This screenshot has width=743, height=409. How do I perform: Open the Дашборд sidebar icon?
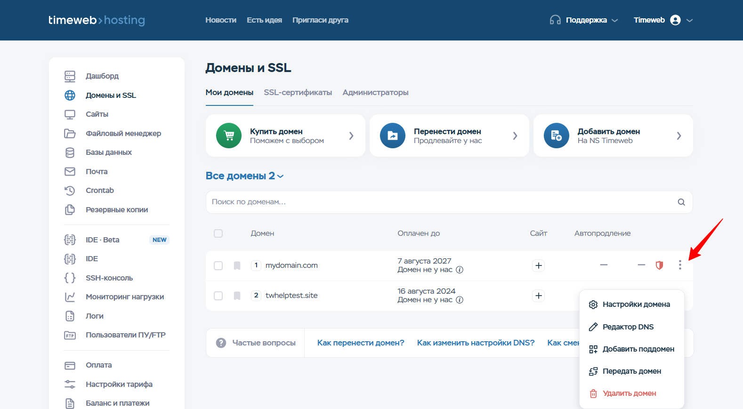(x=70, y=76)
